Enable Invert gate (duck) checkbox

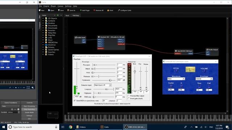[x=129, y=99]
